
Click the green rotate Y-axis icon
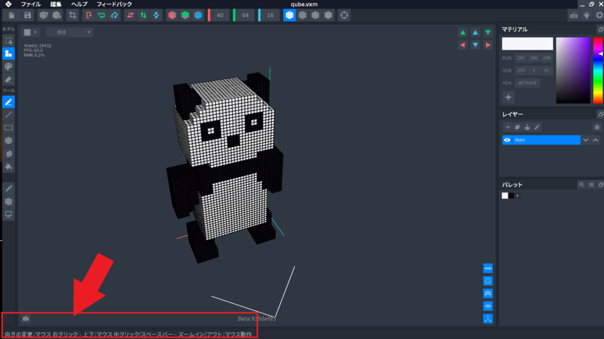click(102, 15)
